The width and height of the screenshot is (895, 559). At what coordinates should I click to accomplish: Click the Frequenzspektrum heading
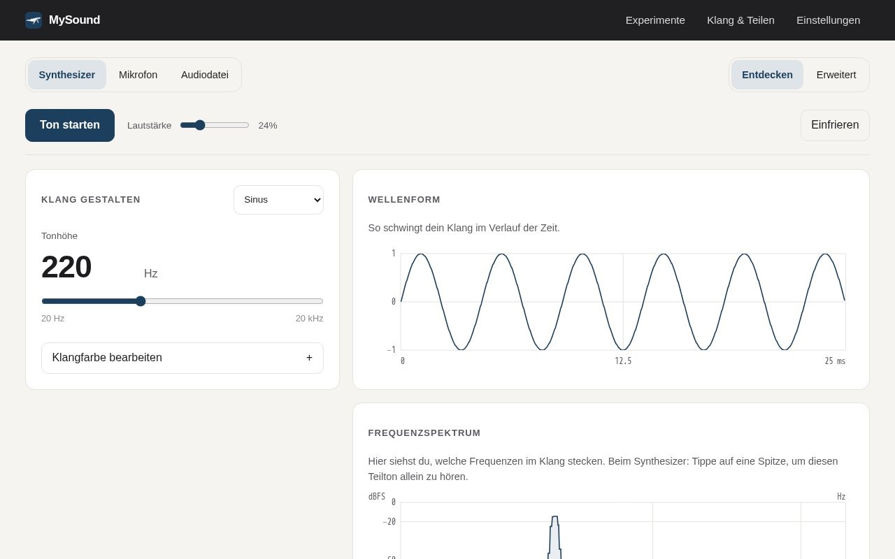click(x=424, y=433)
